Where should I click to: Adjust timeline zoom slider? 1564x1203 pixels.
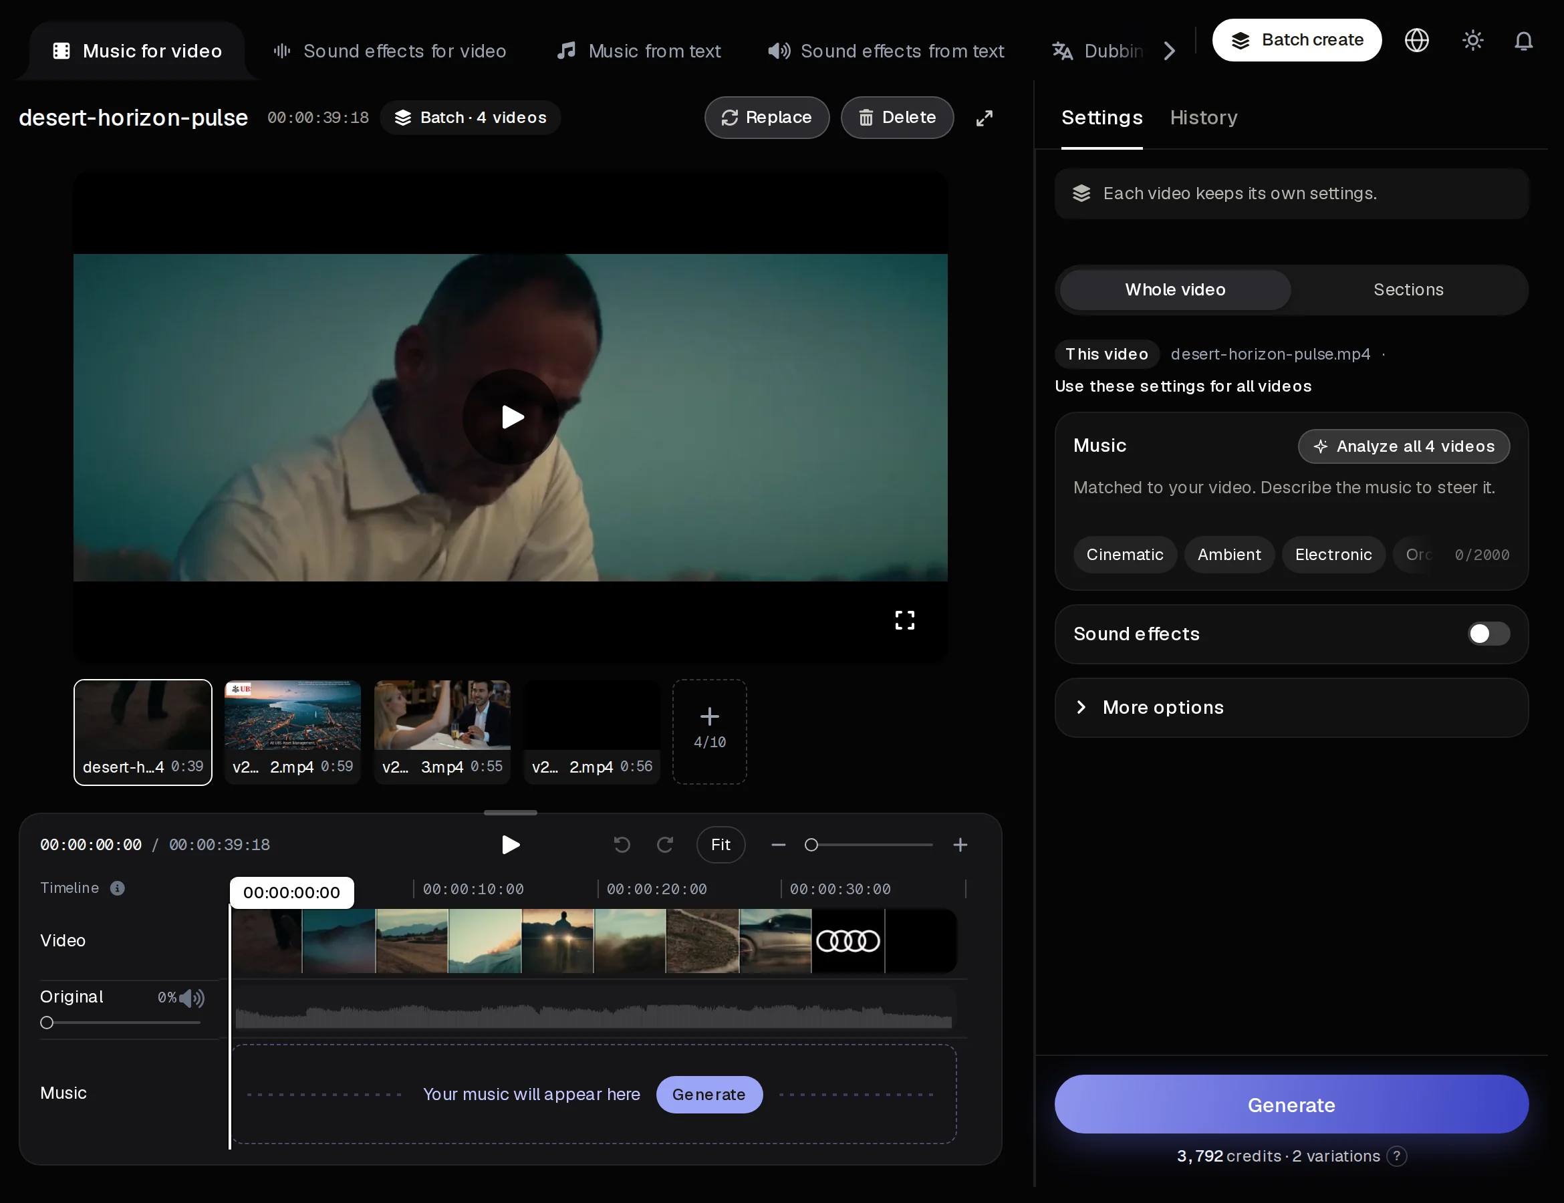click(x=869, y=845)
